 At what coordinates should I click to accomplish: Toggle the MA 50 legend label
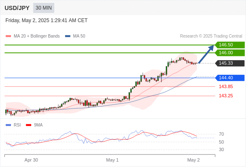[79, 36]
